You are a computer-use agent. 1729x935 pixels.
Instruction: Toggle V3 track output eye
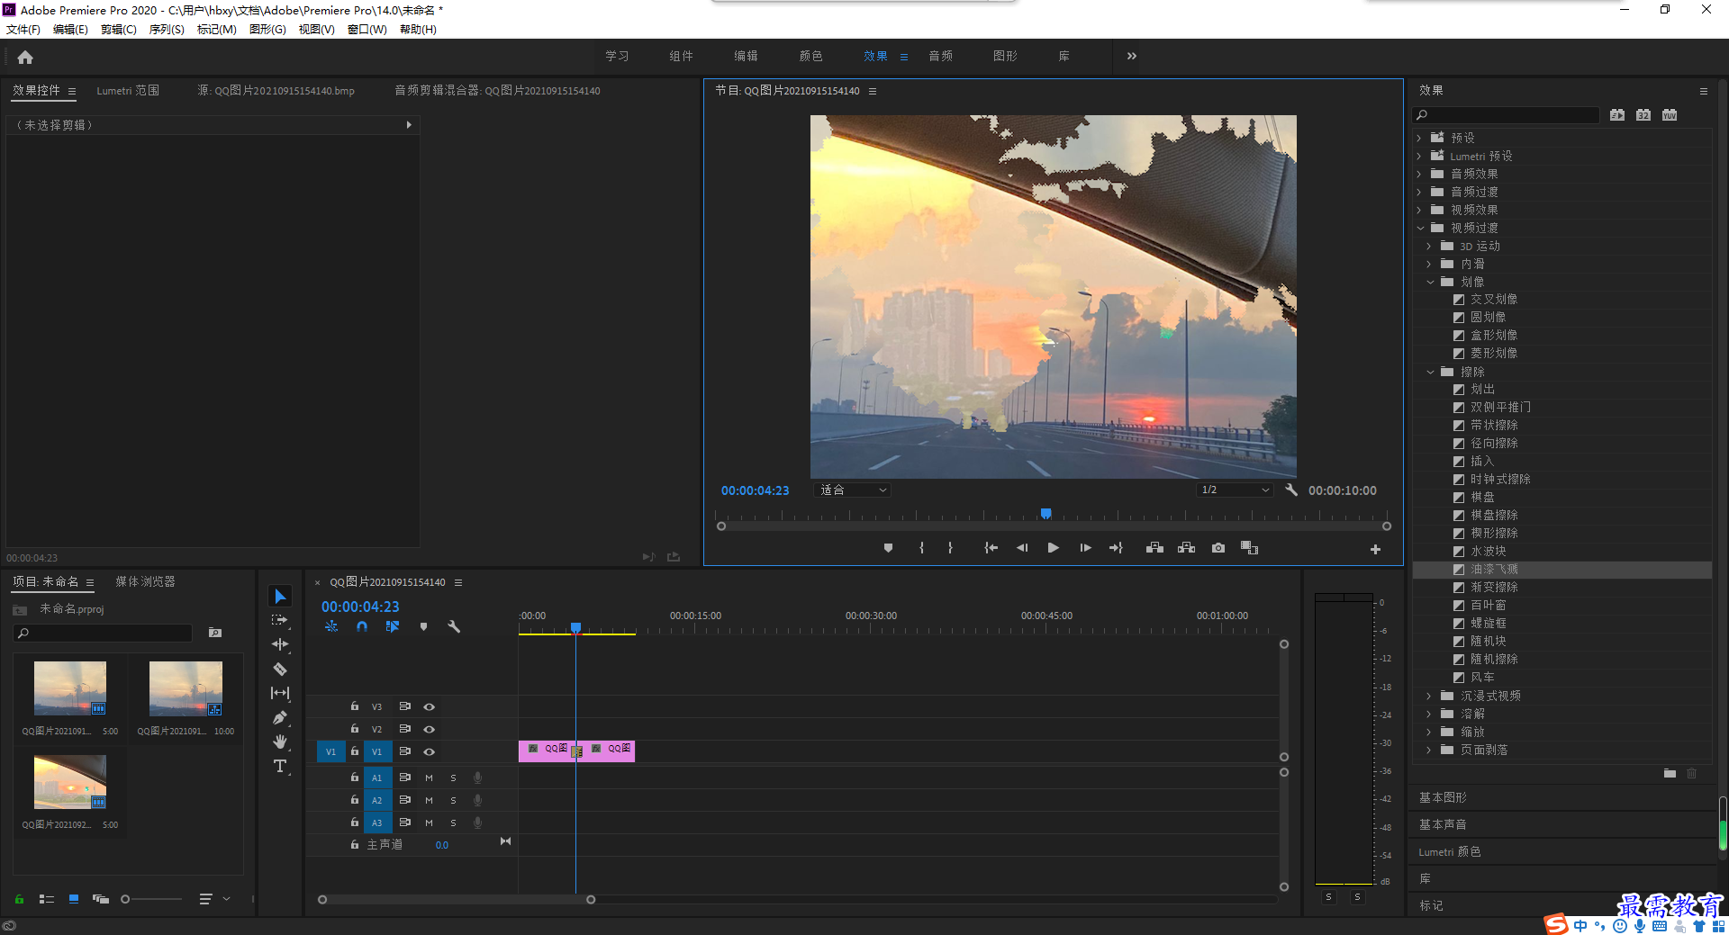[x=430, y=707]
